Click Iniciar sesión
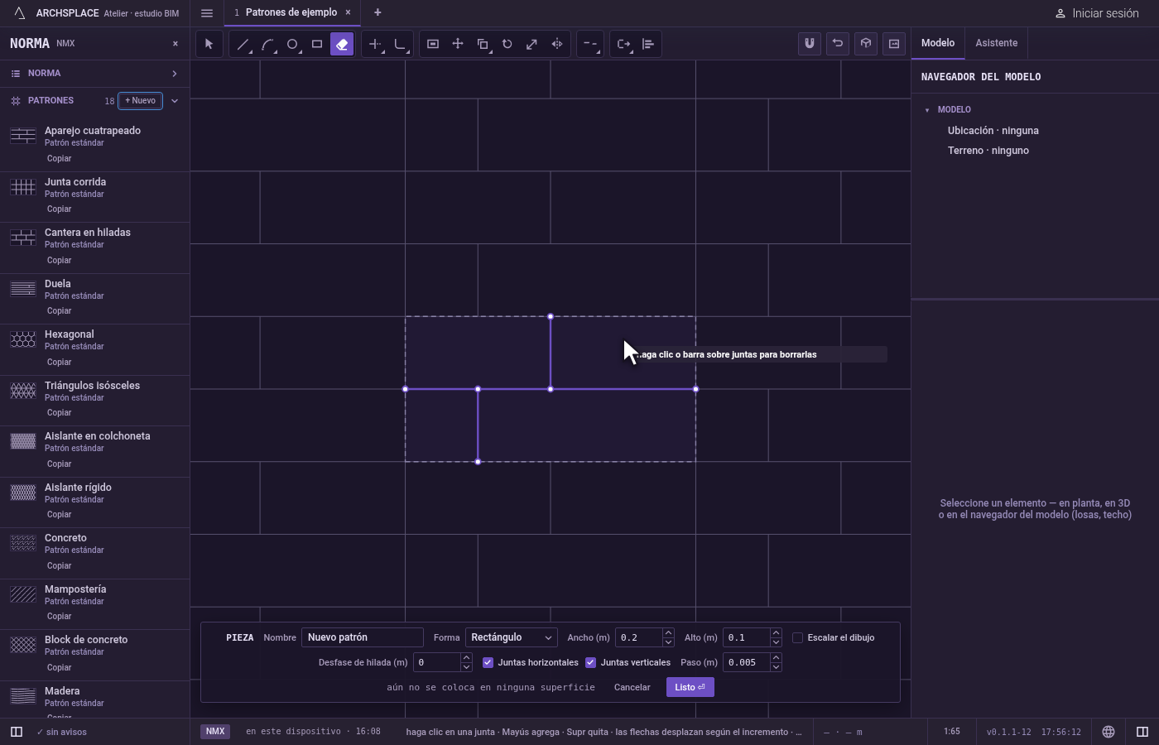1159x745 pixels. point(1097,13)
